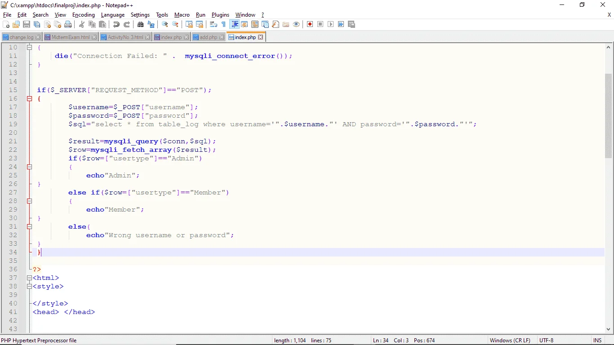Close the MidtermExam.html tab
This screenshot has width=614, height=345.
(94, 37)
